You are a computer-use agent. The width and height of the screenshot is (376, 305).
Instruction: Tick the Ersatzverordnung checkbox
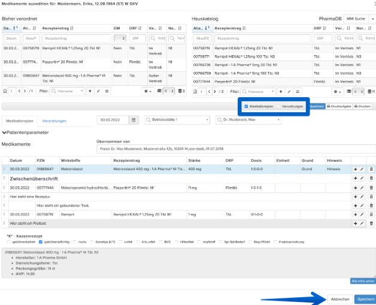click(x=275, y=242)
